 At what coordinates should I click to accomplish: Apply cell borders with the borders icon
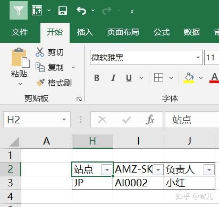tap(158, 78)
